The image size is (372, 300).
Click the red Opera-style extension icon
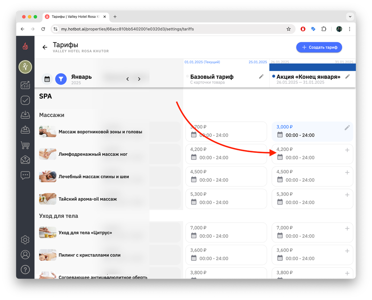(303, 29)
